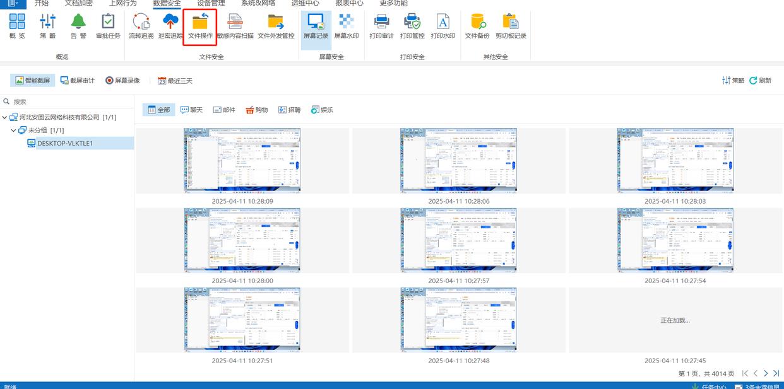Collapse the 河北安固云网络科技有限公司 tree node
This screenshot has height=389, width=784.
click(5, 117)
